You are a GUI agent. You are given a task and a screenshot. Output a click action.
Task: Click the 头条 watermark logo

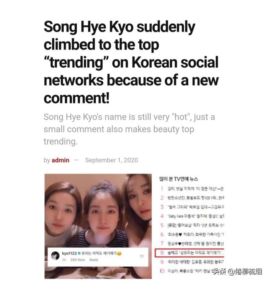(x=219, y=272)
